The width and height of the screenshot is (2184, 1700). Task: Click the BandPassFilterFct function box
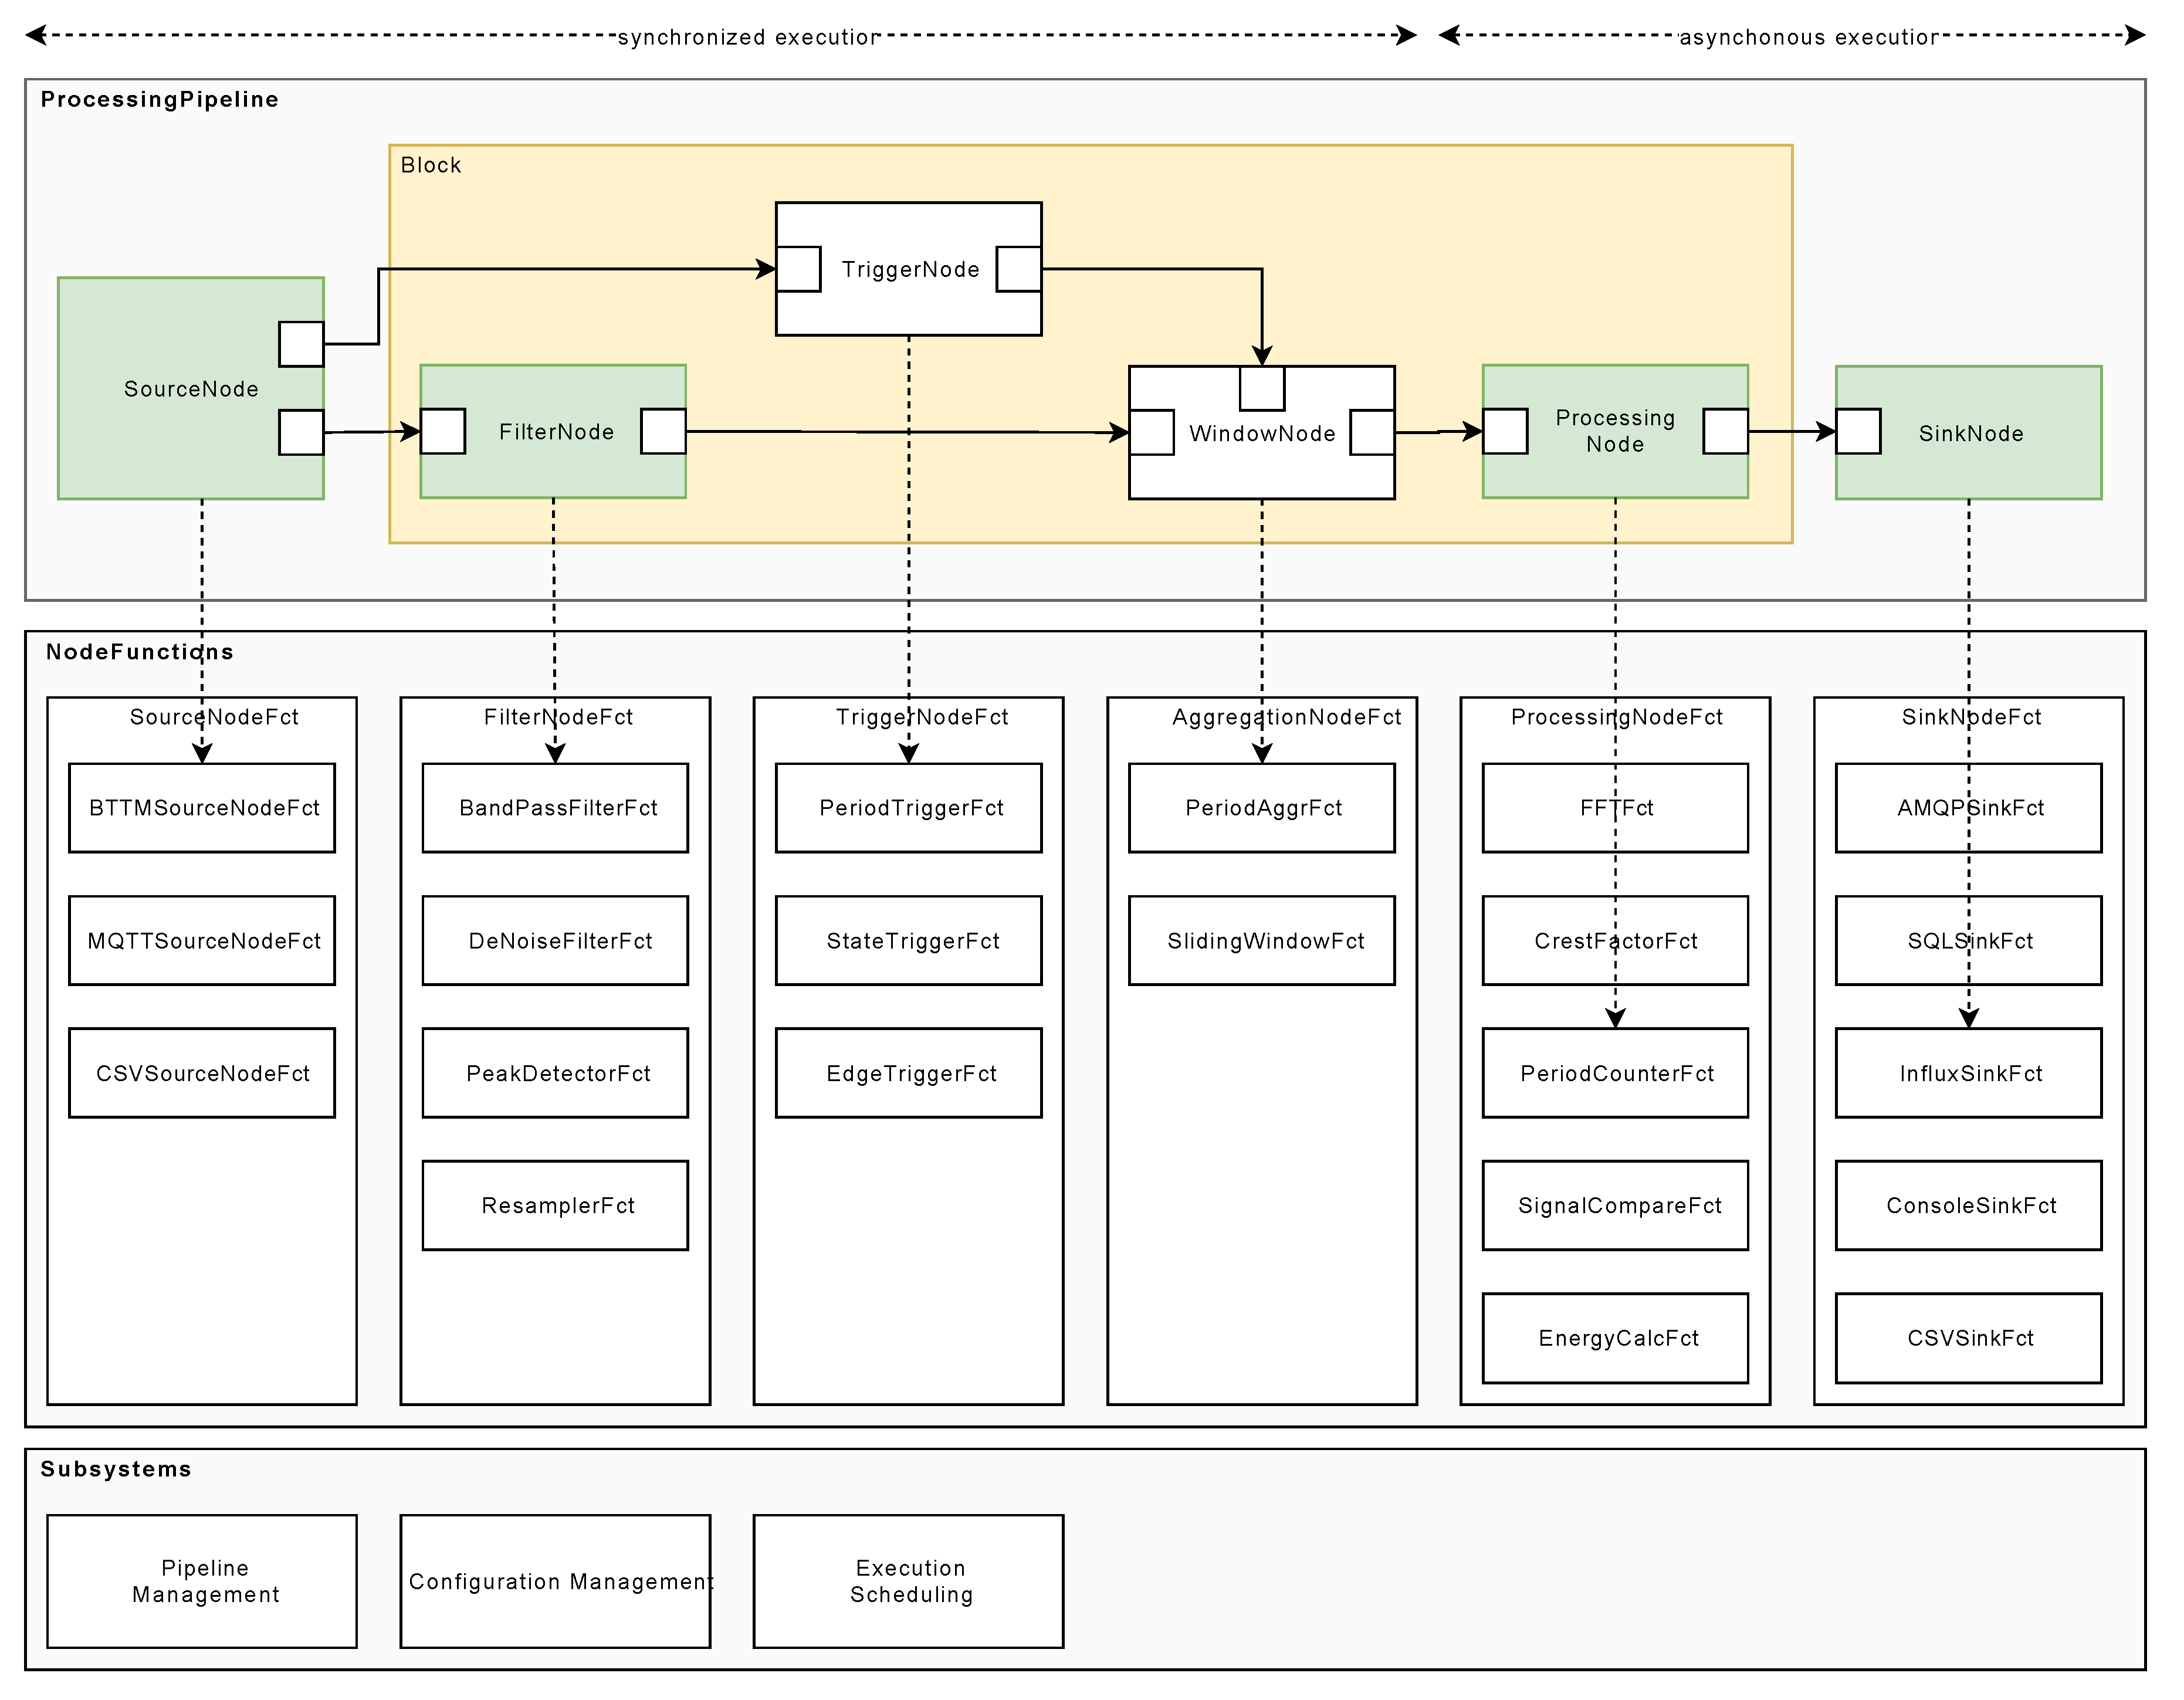tap(555, 808)
